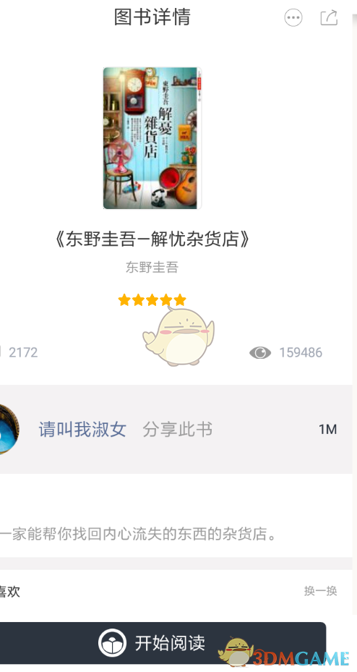357x672 pixels.
Task: Tap the 1M file size label
Action: [328, 430]
